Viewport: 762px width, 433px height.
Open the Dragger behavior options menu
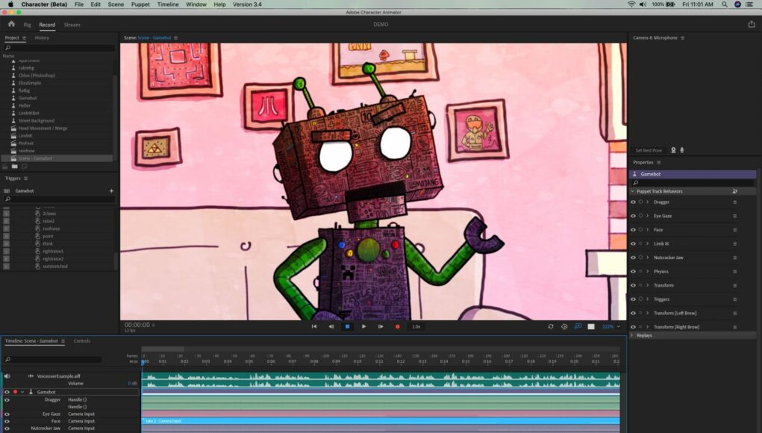(x=735, y=202)
